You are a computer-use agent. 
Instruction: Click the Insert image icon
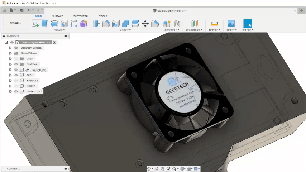(x=231, y=24)
